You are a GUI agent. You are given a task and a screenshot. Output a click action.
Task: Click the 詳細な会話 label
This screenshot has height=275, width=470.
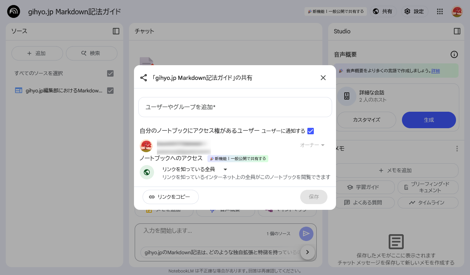[x=373, y=92]
